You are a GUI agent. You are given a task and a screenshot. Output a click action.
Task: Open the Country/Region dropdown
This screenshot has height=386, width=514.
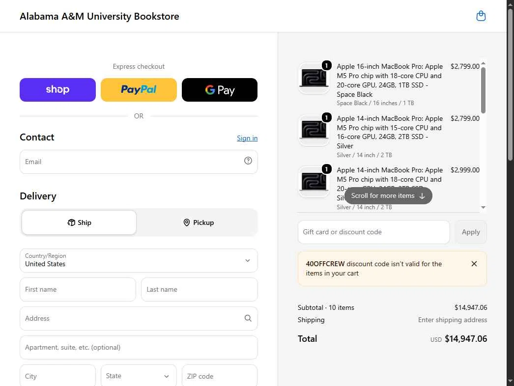click(139, 260)
